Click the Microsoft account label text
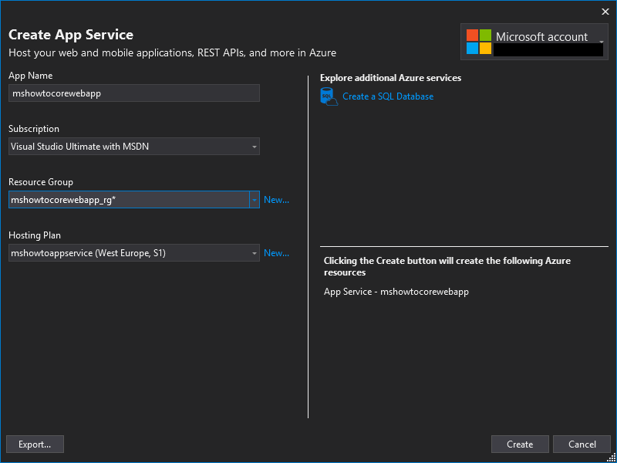The width and height of the screenshot is (617, 463). (x=541, y=37)
